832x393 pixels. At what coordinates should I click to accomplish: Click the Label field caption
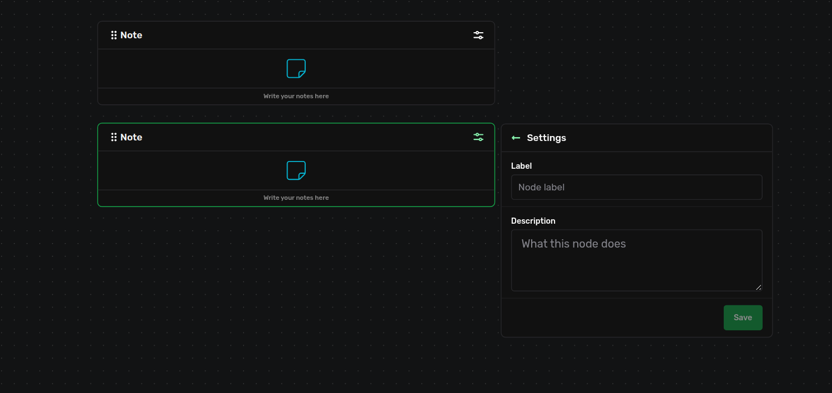click(521, 166)
